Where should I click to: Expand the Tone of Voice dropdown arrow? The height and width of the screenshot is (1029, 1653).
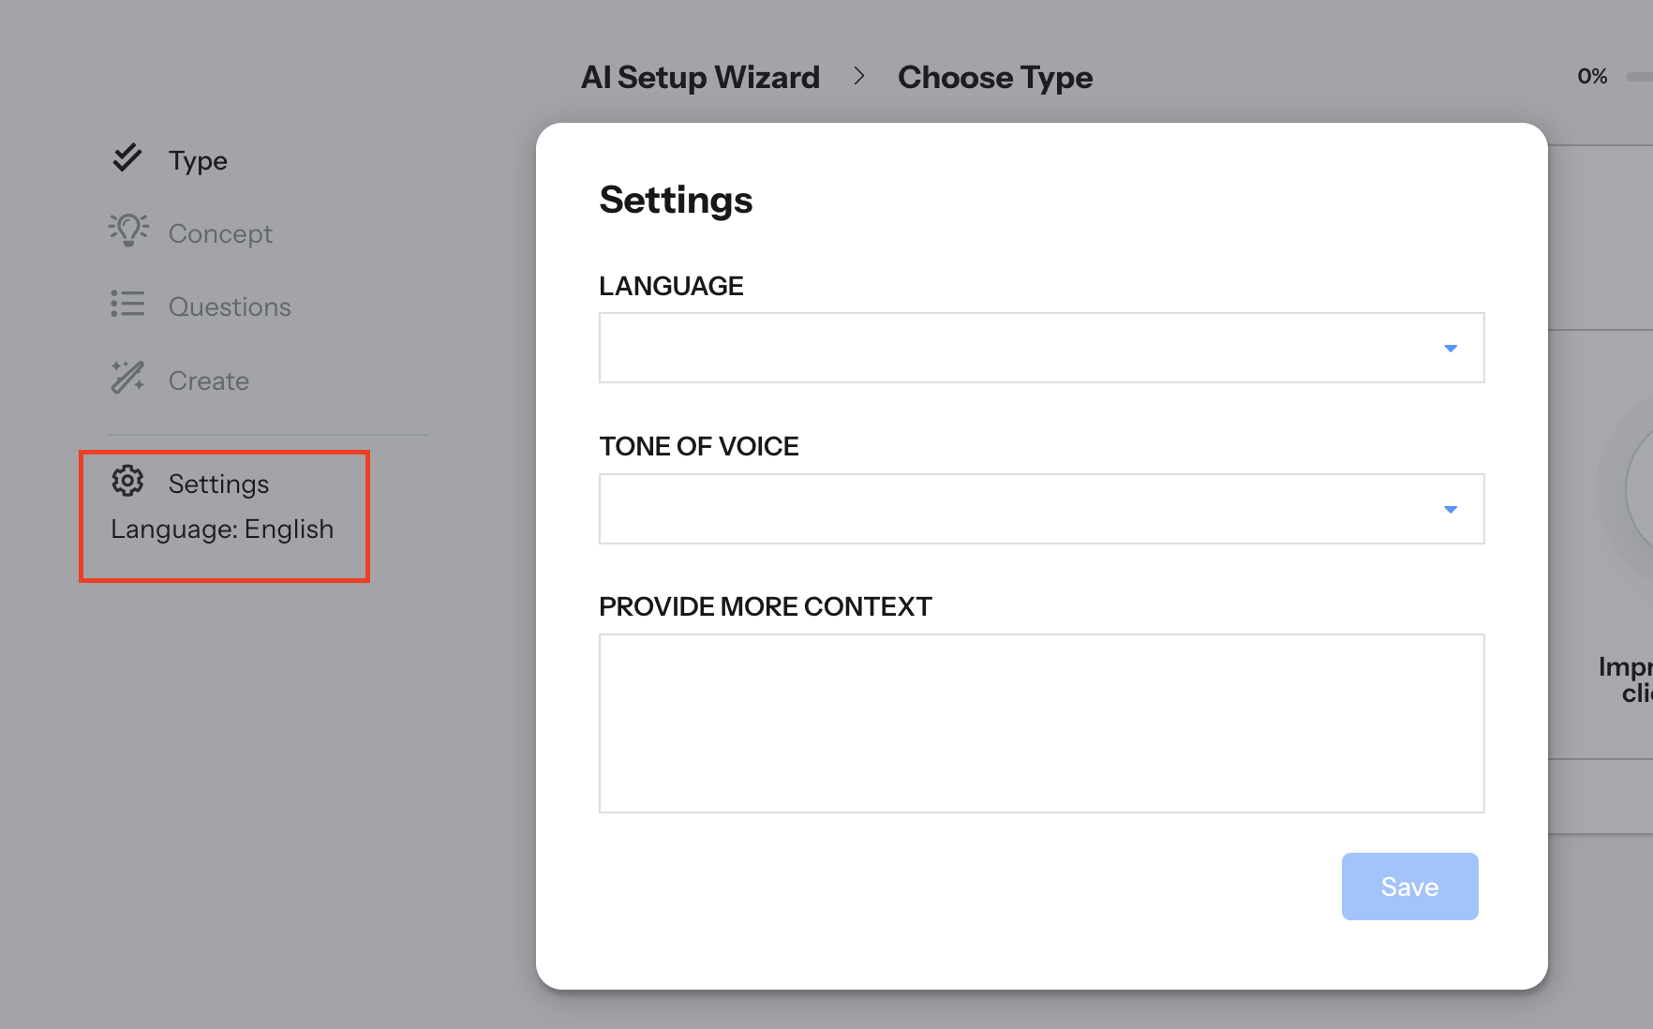click(x=1450, y=510)
